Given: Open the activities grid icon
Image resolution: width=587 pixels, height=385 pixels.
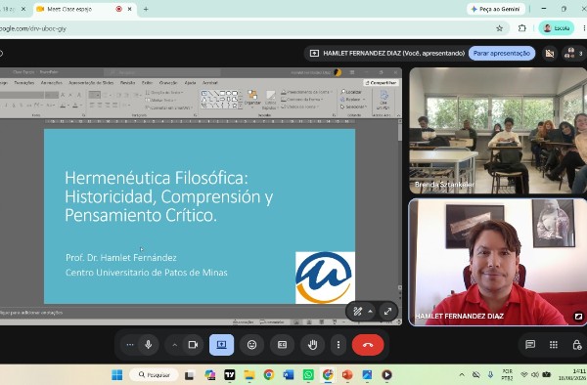Looking at the screenshot, I should (x=554, y=345).
